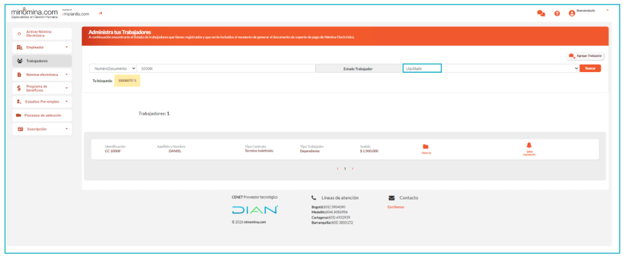Go to next results page arrow

coord(352,169)
